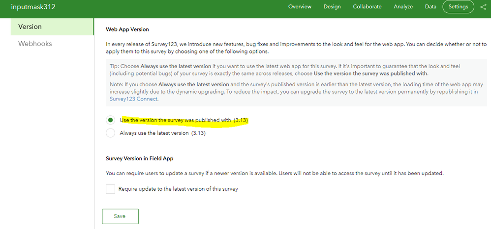Enable Require update to the latest version checkbox
Image resolution: width=491 pixels, height=229 pixels.
[x=110, y=189]
